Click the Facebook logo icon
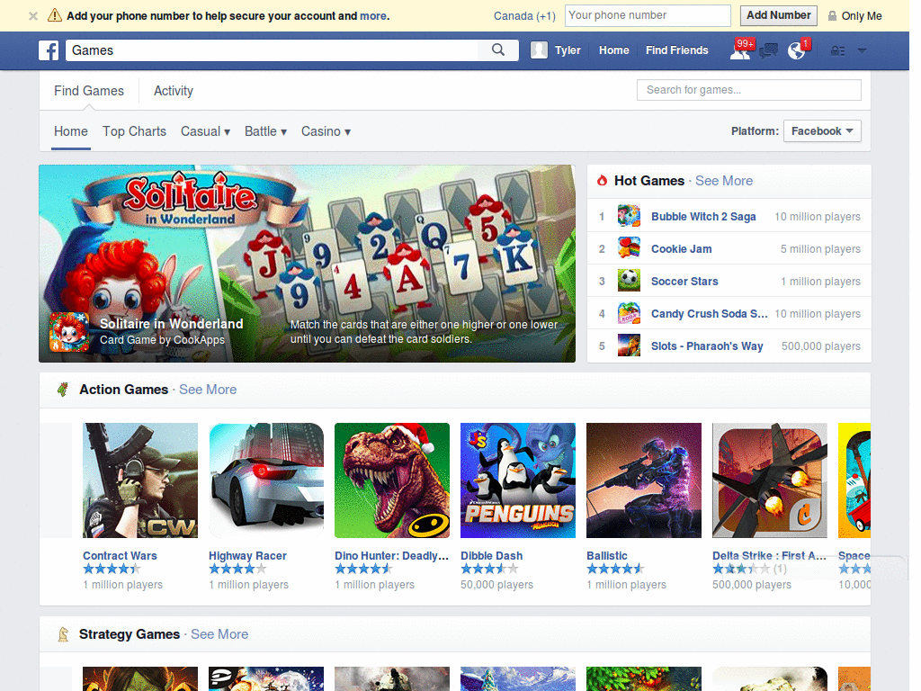This screenshot has height=691, width=921. 49,50
